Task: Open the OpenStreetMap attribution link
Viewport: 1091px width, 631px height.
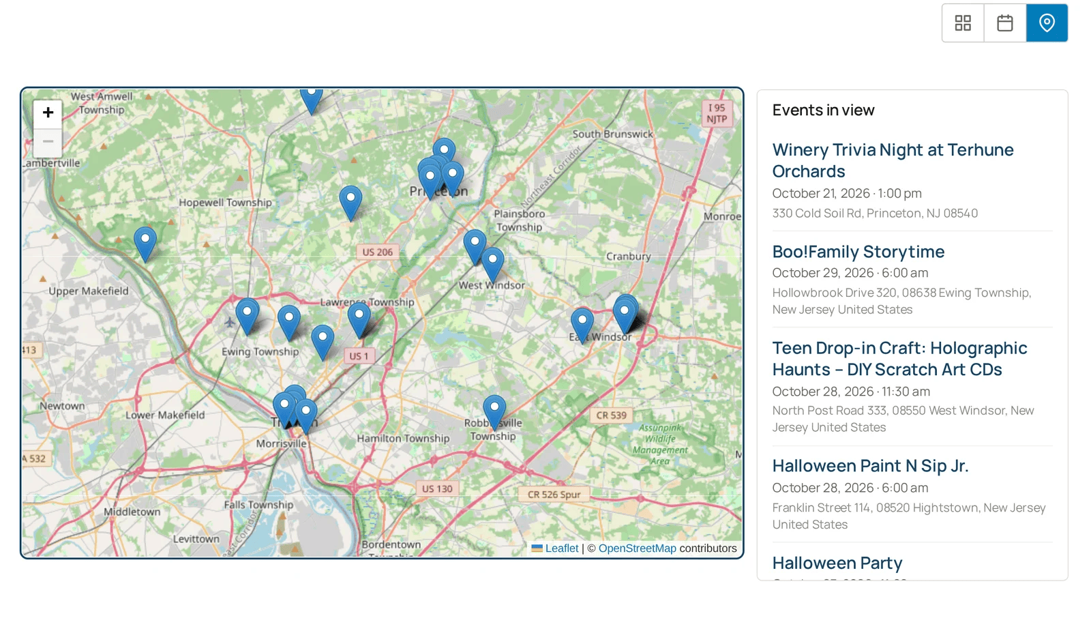Action: tap(637, 548)
